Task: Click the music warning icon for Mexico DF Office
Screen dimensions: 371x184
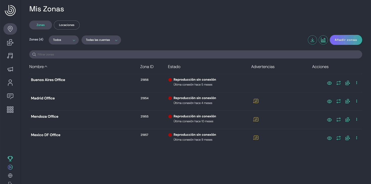Action: (x=256, y=138)
